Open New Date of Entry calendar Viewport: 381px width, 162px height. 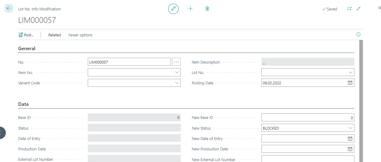[x=350, y=138]
